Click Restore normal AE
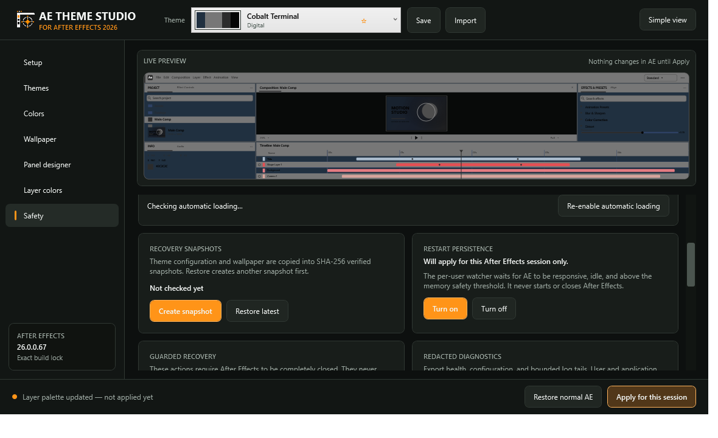The width and height of the screenshot is (718, 438). tap(563, 397)
